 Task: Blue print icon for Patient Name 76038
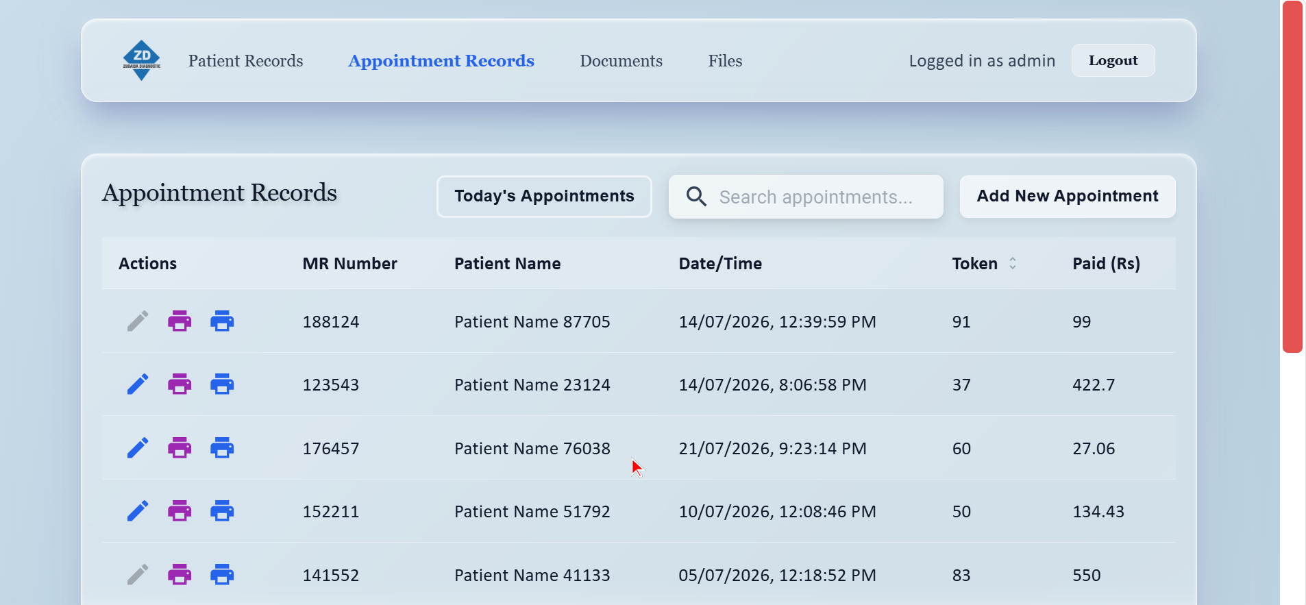222,448
